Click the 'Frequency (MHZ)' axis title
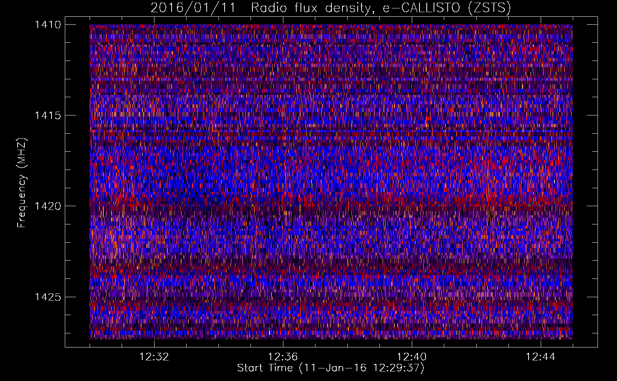 [x=22, y=182]
